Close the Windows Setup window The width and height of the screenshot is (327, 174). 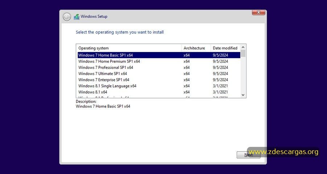click(258, 12)
